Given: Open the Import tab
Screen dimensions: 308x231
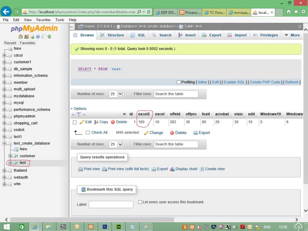Looking at the screenshot, I should click(237, 35).
